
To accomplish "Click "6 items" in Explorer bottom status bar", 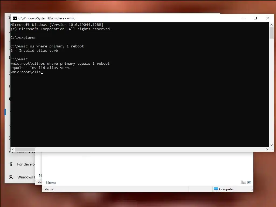I will coord(48,189).
